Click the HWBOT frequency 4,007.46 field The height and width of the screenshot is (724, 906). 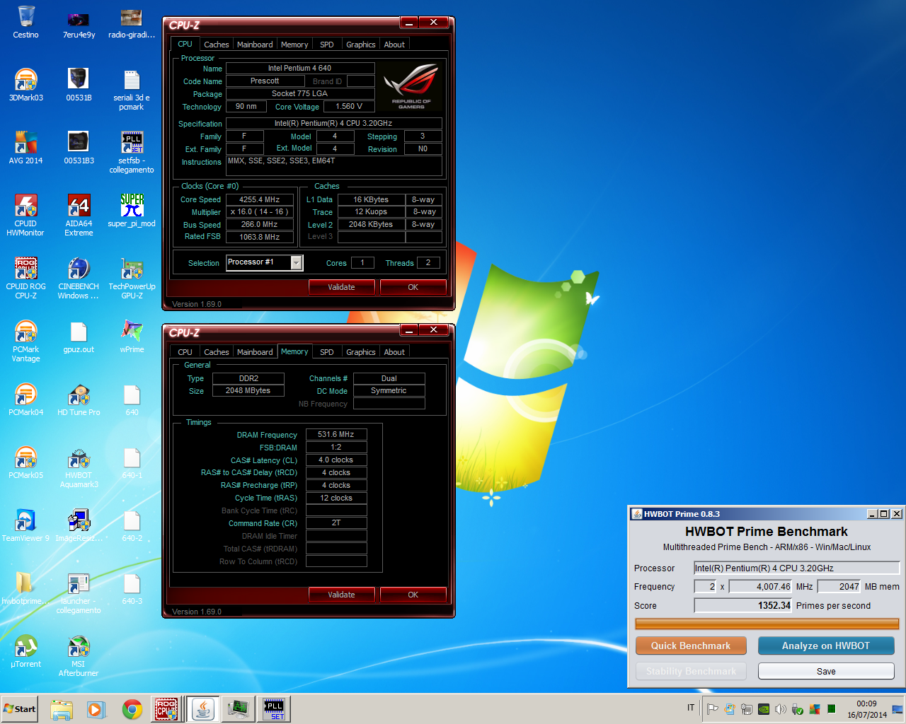click(760, 586)
